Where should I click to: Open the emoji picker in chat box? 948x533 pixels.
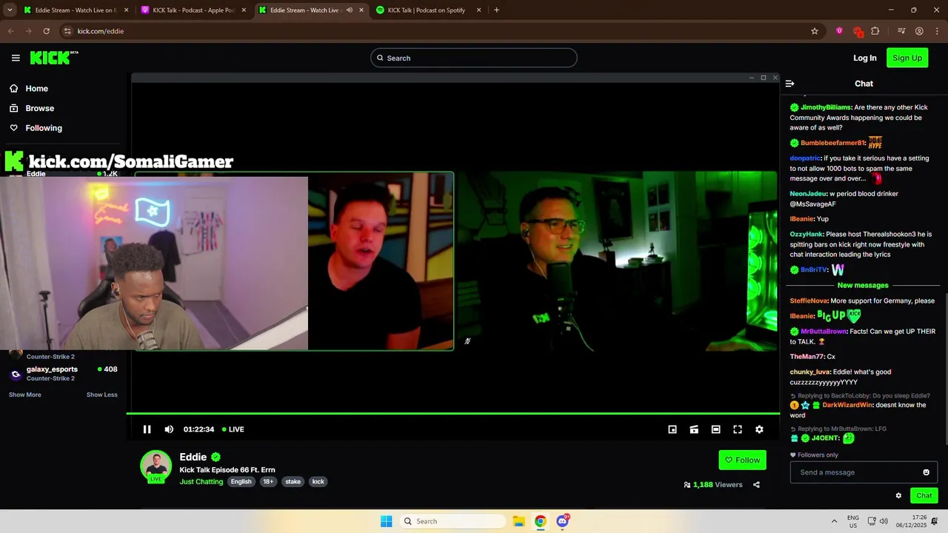coord(926,472)
